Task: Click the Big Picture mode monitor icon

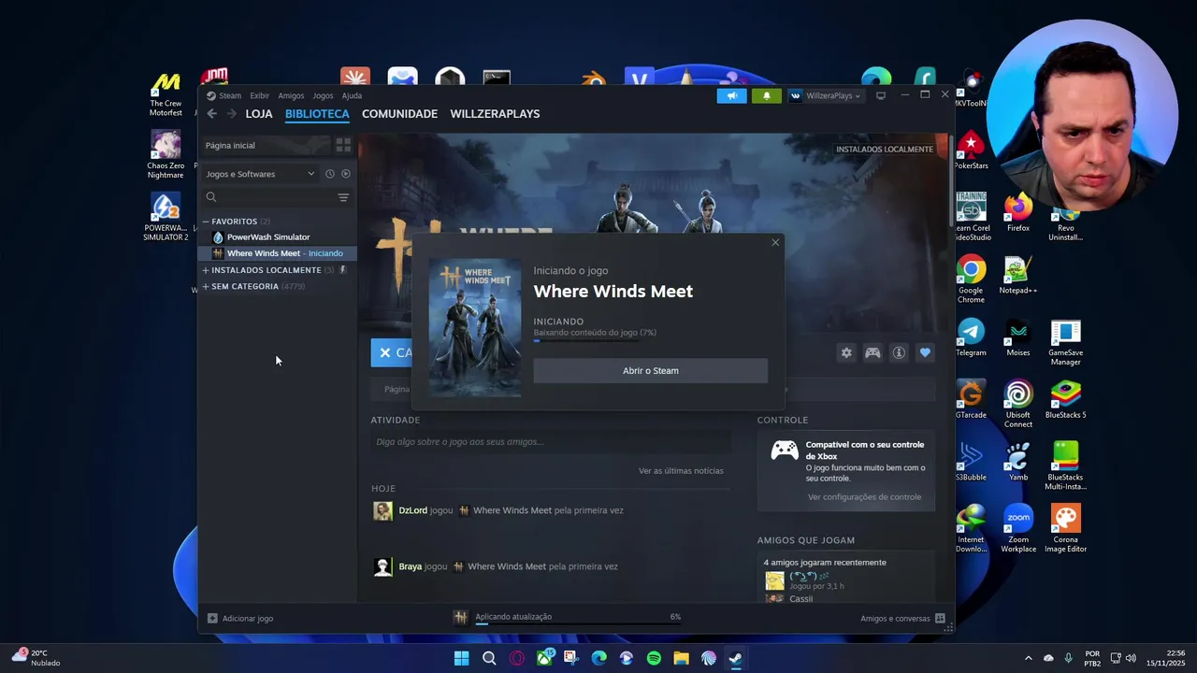Action: coord(880,95)
